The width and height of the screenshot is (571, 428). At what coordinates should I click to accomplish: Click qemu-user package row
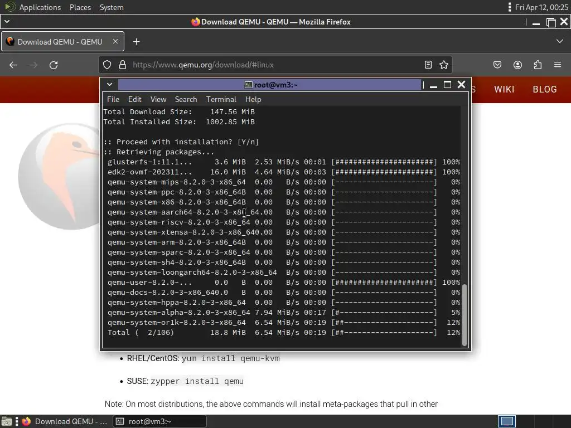(284, 283)
